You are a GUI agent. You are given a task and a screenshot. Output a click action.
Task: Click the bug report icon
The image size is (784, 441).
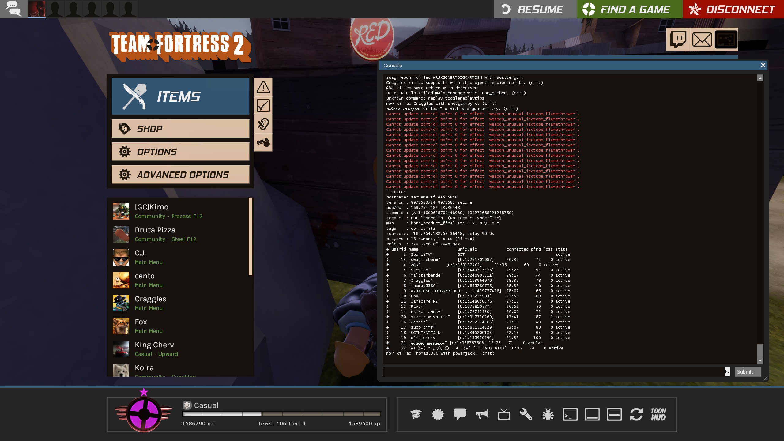pos(548,414)
